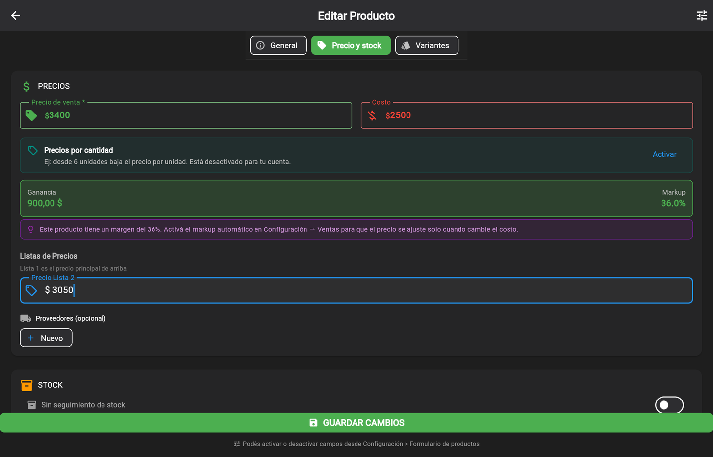Screen dimensions: 713x457
Task: Click the tag icon in Precio Lista 2
Action: [x=31, y=290]
